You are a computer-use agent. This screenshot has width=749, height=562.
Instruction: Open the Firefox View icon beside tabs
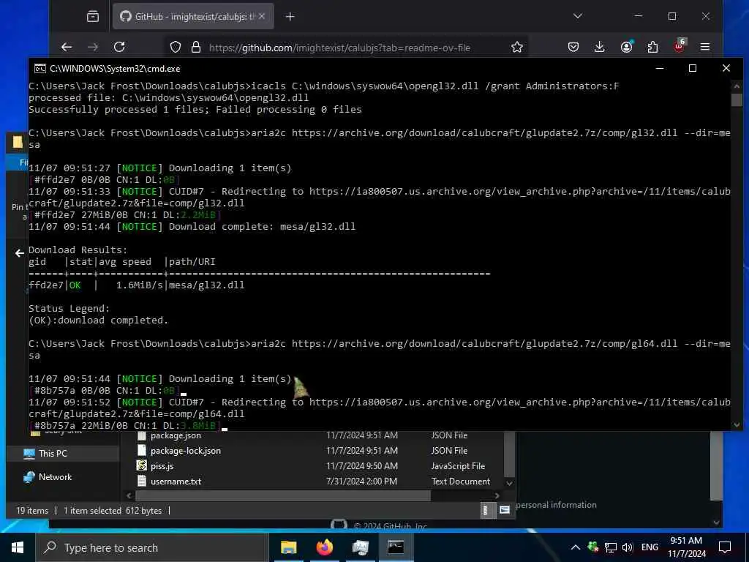(93, 17)
